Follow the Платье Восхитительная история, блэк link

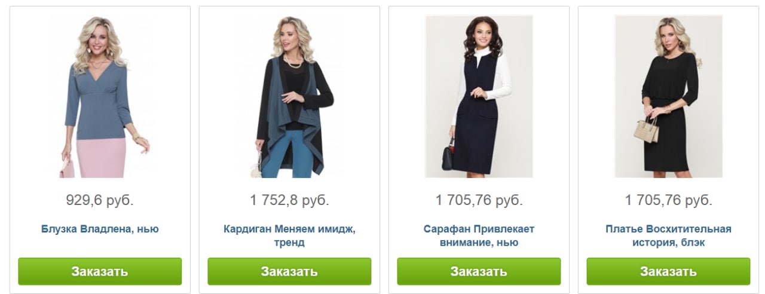(x=668, y=236)
